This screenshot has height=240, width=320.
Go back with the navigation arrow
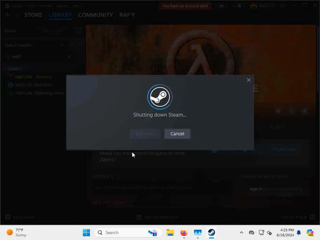click(8, 15)
